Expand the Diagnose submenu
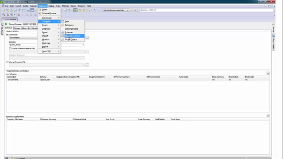The height and width of the screenshot is (159, 283). (x=49, y=29)
